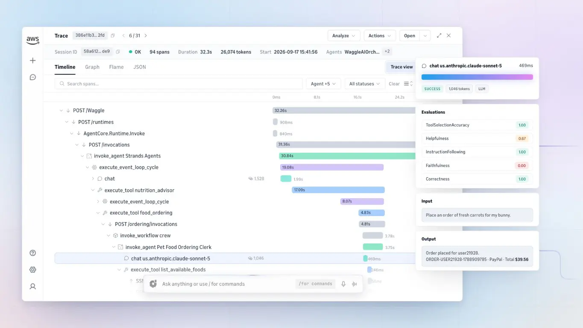Expand the chat span with 1,528 tokens
Screen dimensions: 583x328
[93, 179]
